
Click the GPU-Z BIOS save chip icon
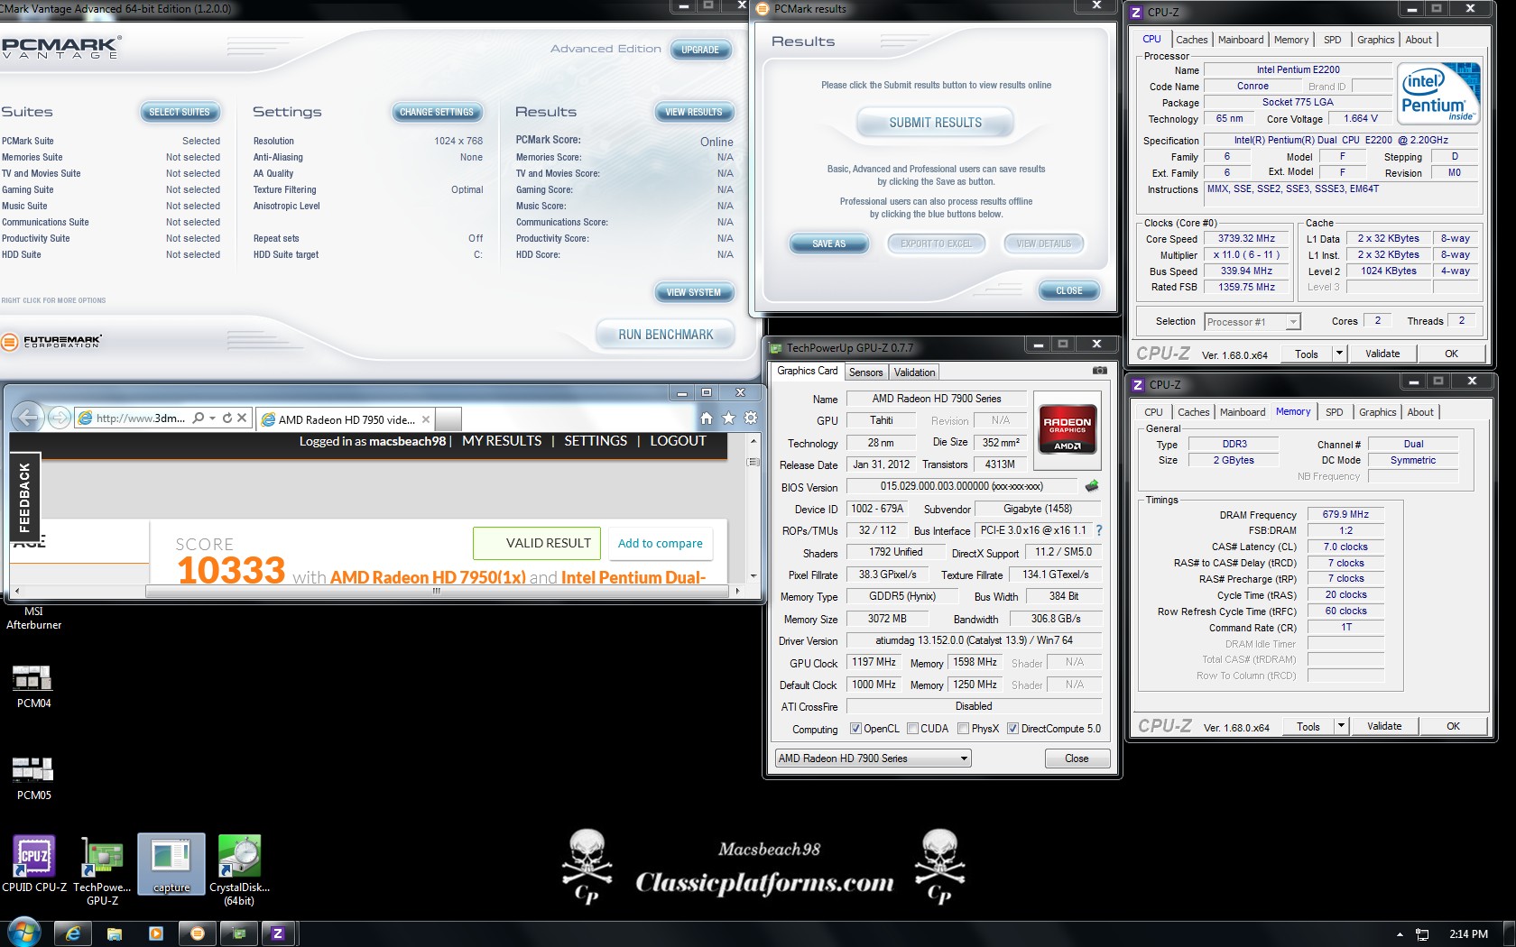pos(1092,486)
